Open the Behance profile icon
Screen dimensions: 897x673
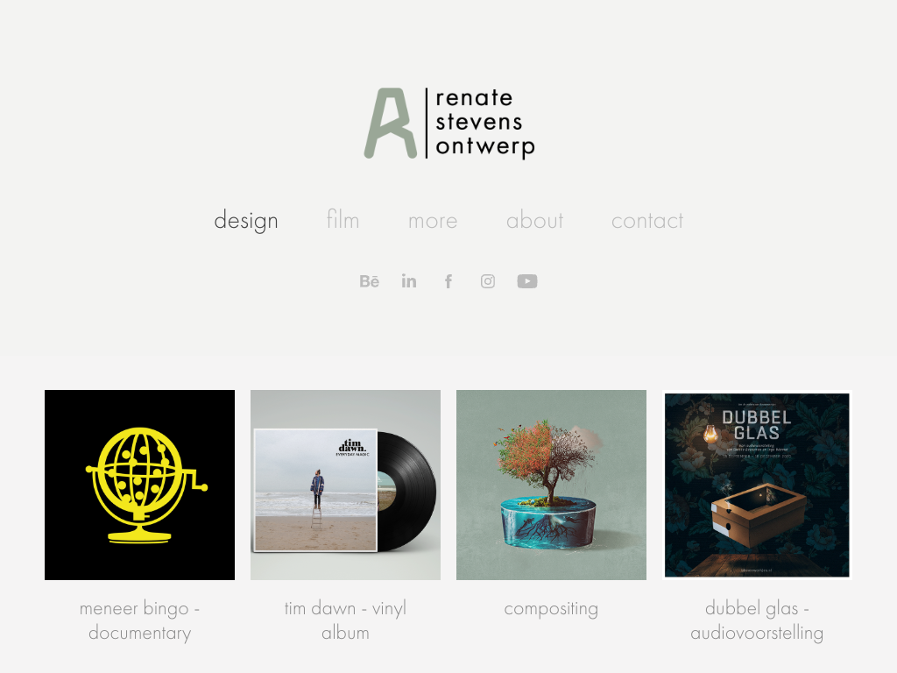[x=369, y=281]
